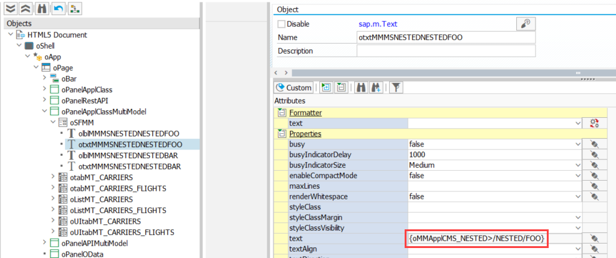Click binding plug icon for renderWhitespace
Viewport: 616px width, 258px height.
click(x=594, y=196)
